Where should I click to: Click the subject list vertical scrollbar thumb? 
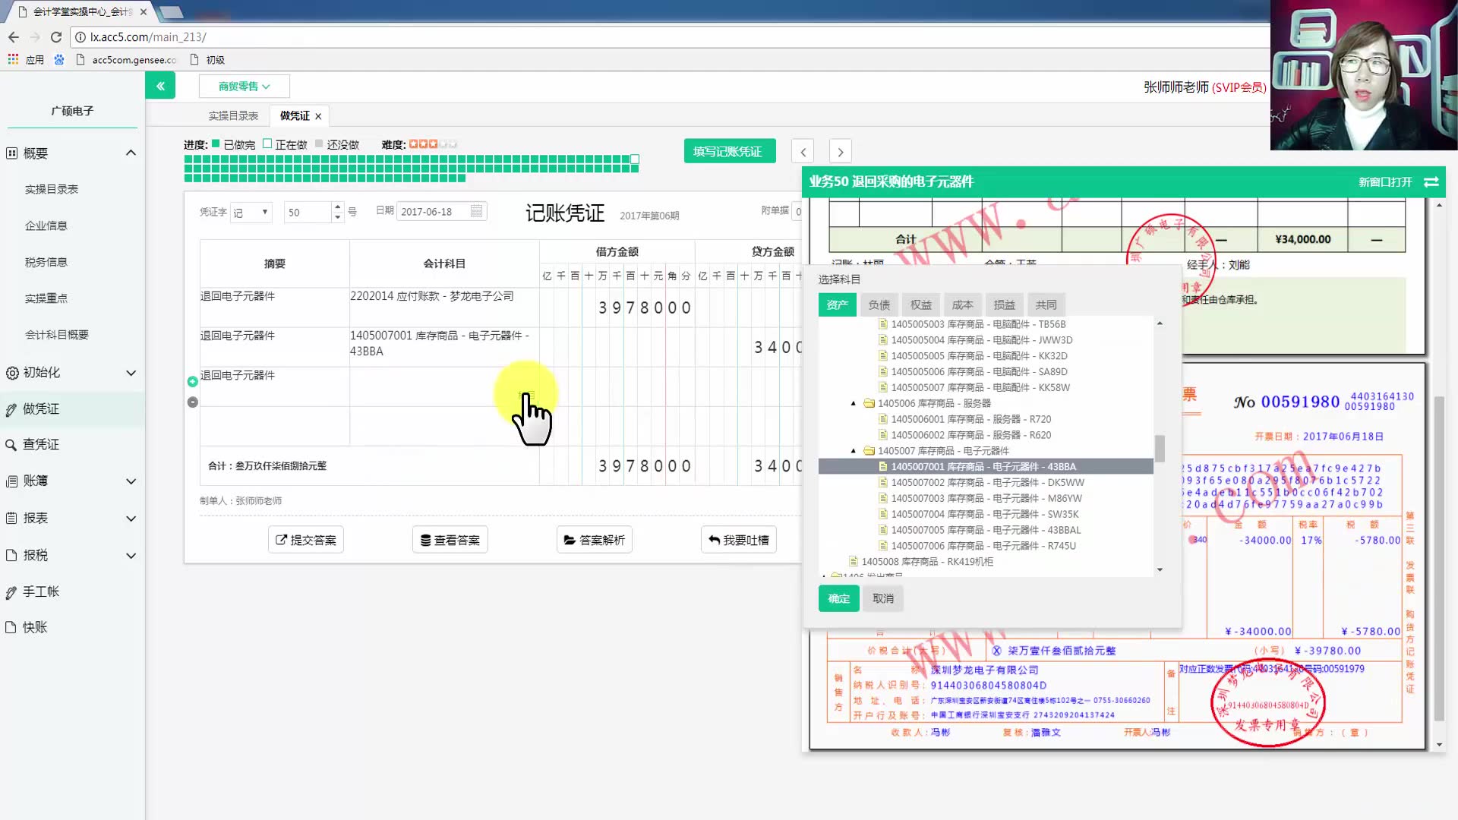(1160, 448)
